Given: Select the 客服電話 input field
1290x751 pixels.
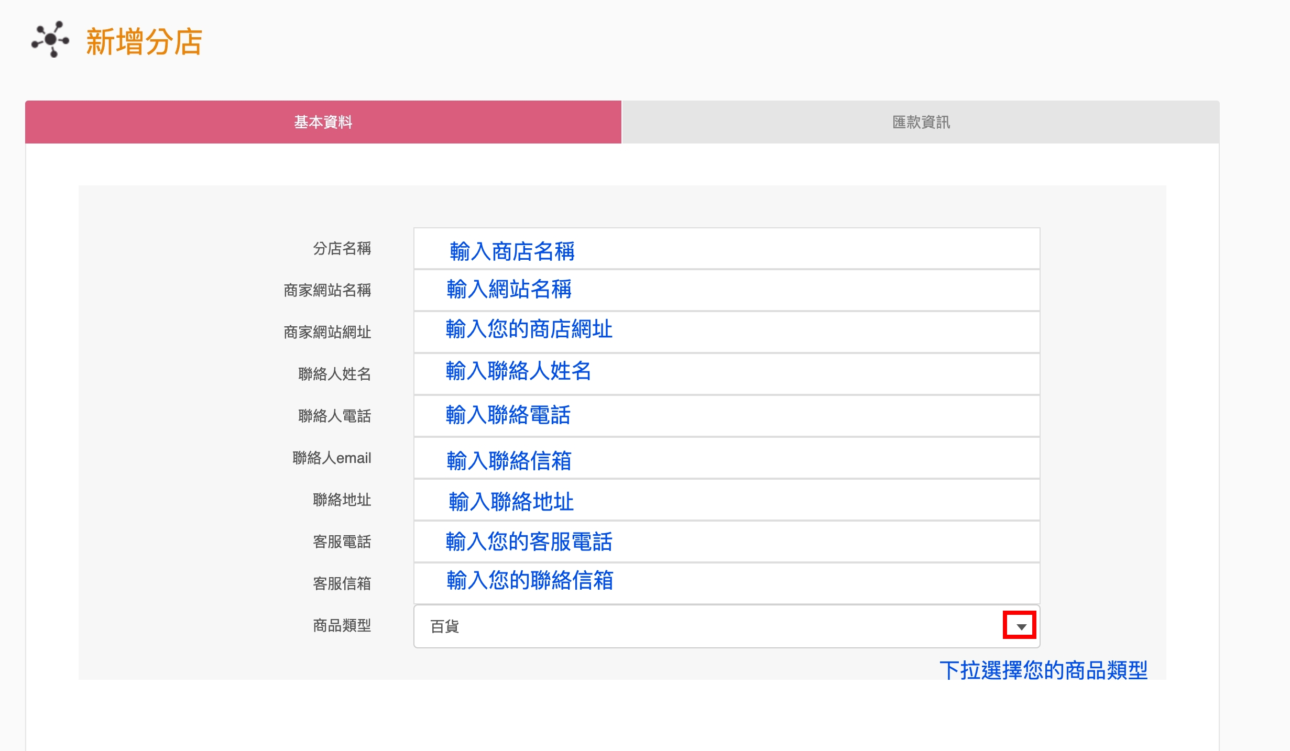Looking at the screenshot, I should tap(727, 542).
